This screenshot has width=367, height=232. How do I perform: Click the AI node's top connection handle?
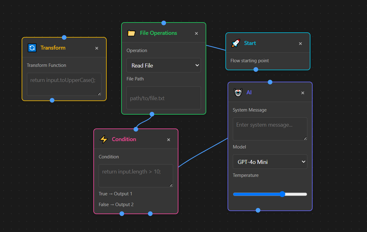270,82
